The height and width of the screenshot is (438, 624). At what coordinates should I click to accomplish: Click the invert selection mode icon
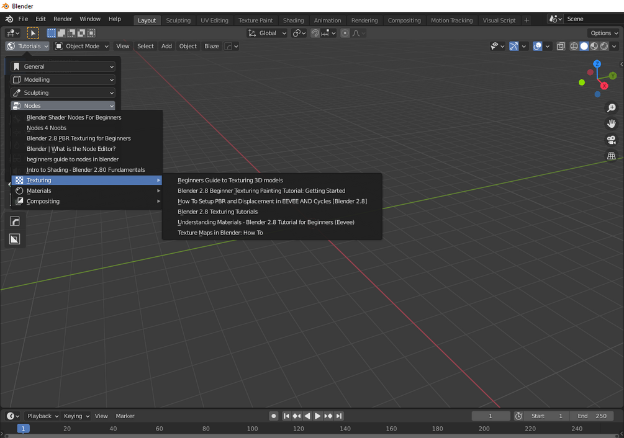[81, 33]
